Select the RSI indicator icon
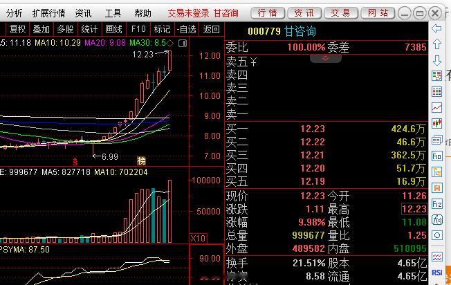 pyautogui.click(x=437, y=273)
